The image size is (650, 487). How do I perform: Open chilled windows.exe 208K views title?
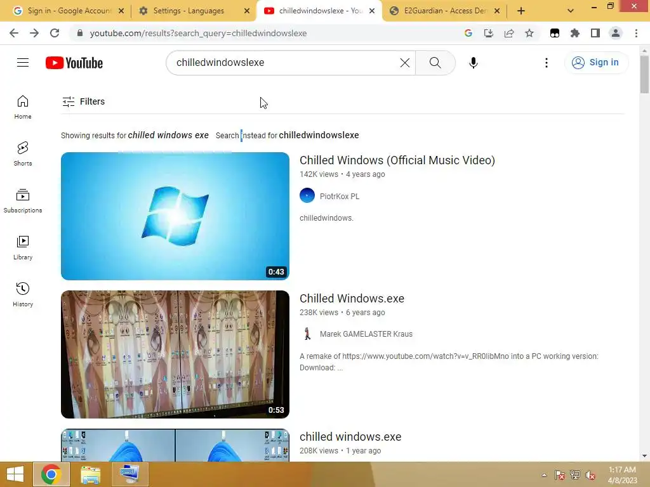350,437
